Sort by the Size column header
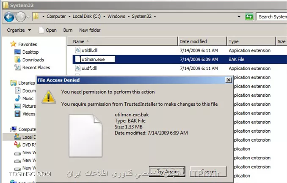Screen dimensions: 287x183 [281, 41]
